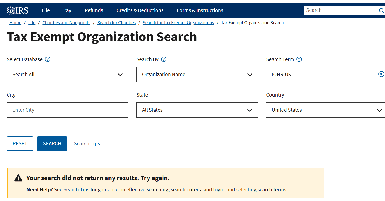
Task: Open Search Tips link beside SEARCH button
Action: [x=87, y=144]
